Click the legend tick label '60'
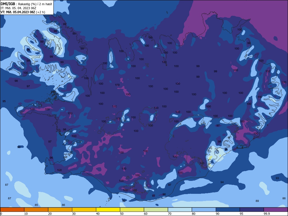288x216 pixels. (x=146, y=214)
